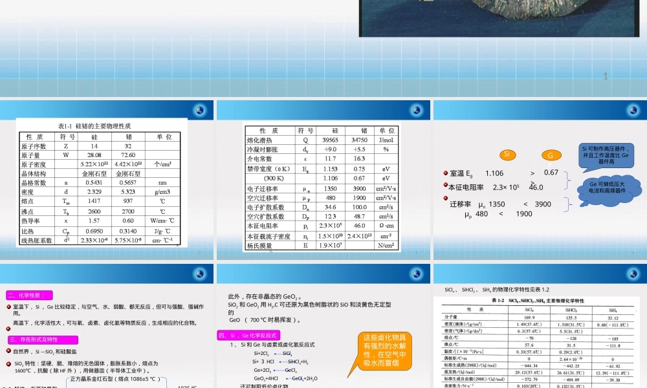Select the blue callout 'Si 可制作高压器件'
647x388 pixels.
[606, 156]
